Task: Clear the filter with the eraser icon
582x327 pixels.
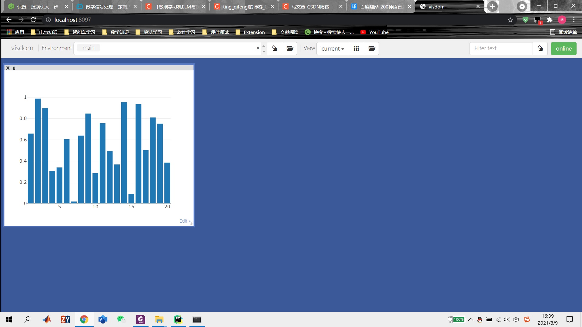Action: [x=540, y=48]
